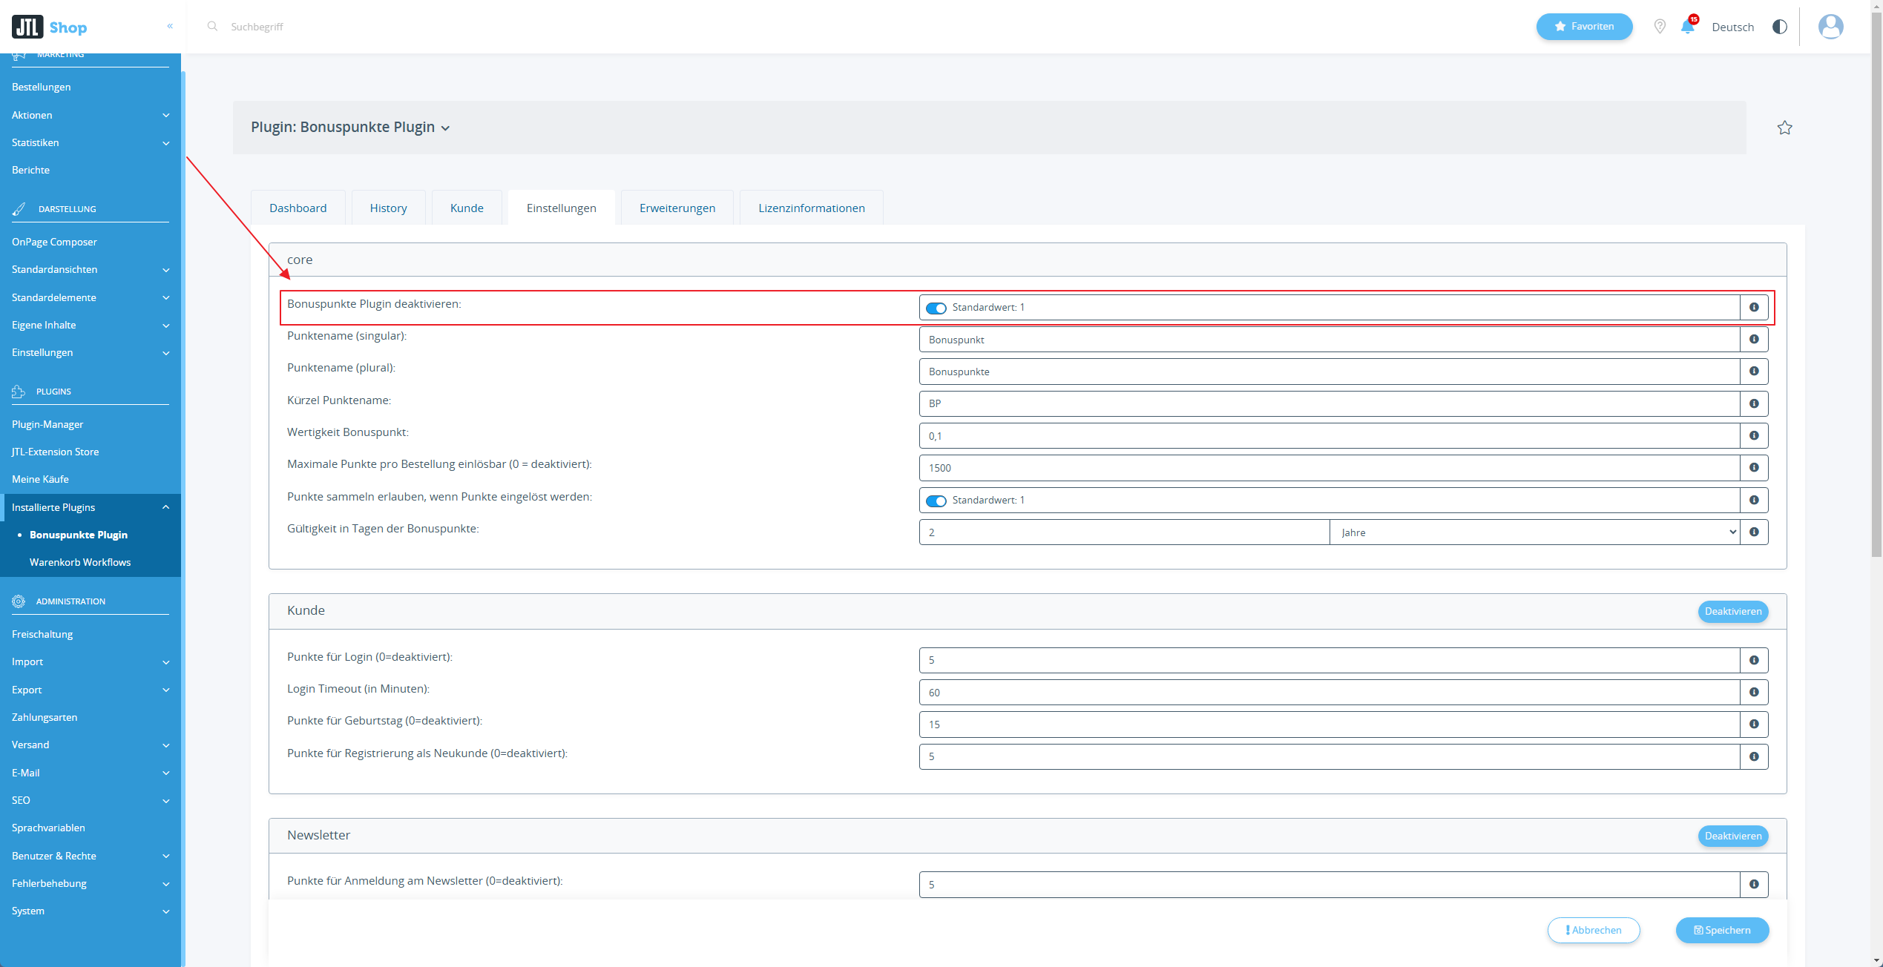Expand SEO sidebar menu
This screenshot has width=1883, height=967.
91,800
